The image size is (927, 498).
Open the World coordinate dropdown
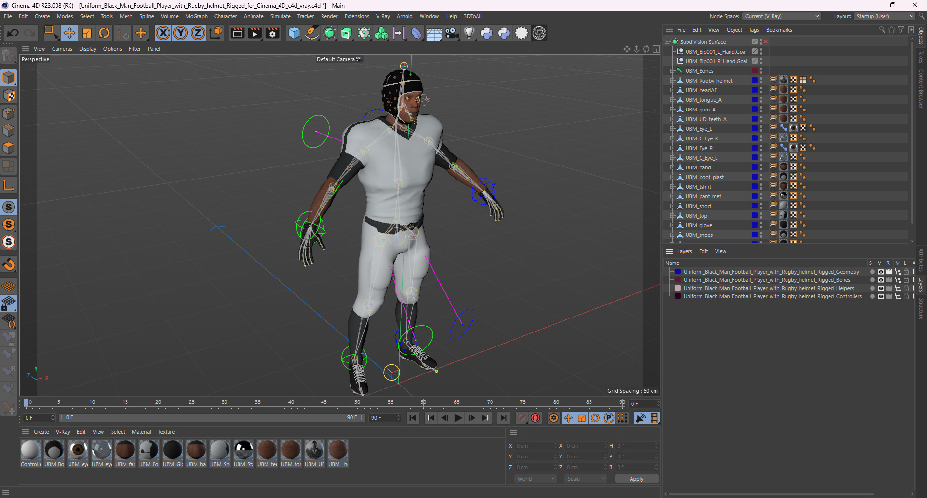[535, 479]
